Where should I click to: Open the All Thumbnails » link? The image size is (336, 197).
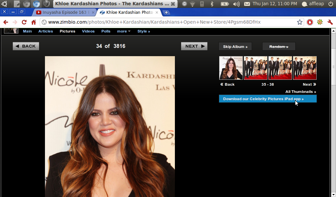(x=301, y=92)
